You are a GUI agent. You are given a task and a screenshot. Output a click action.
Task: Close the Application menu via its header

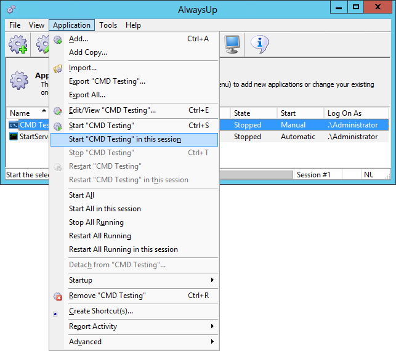point(71,25)
